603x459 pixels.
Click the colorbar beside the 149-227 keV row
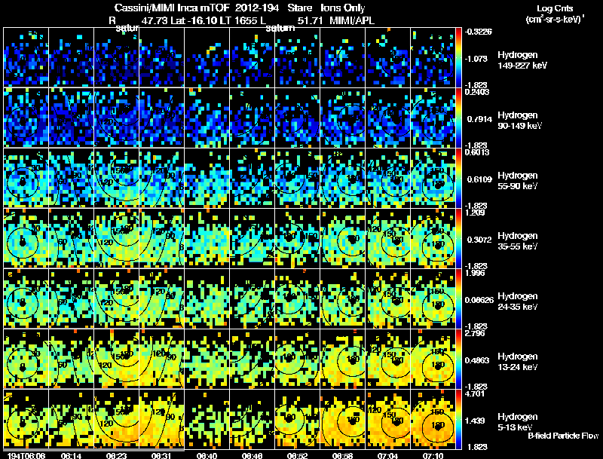pos(458,57)
